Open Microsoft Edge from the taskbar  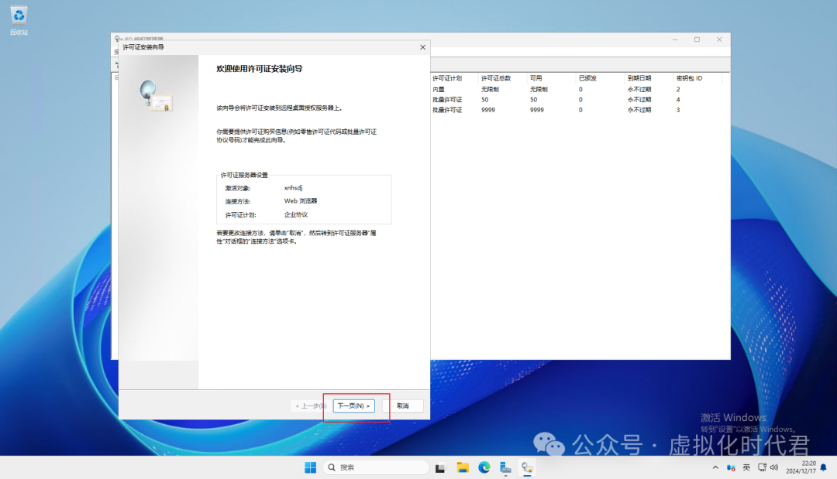point(484,467)
